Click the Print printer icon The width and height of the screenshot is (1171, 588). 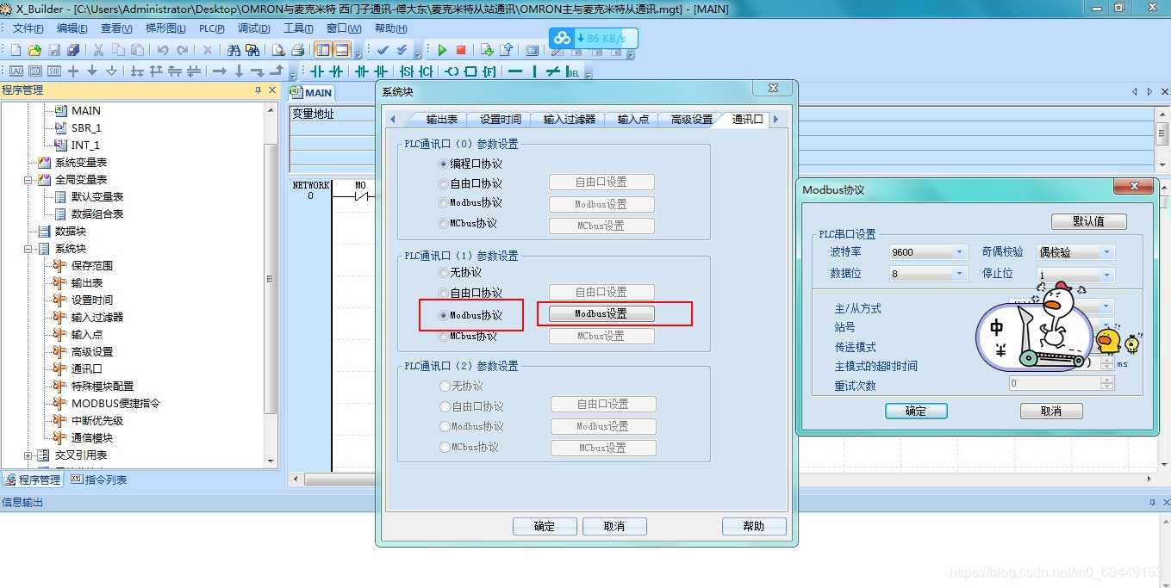pos(297,50)
